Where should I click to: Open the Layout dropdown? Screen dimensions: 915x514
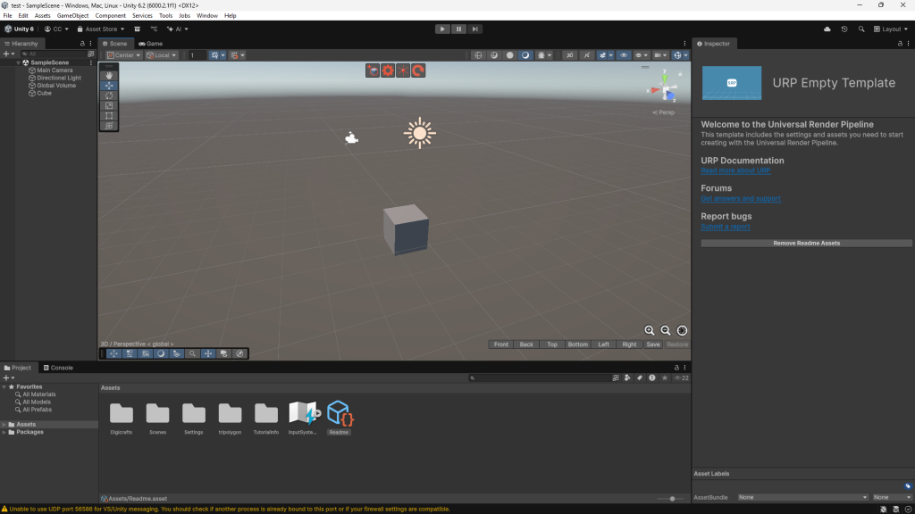tap(891, 29)
